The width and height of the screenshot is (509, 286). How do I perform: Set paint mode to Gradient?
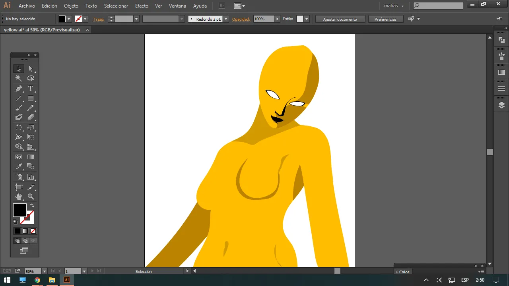tap(25, 231)
